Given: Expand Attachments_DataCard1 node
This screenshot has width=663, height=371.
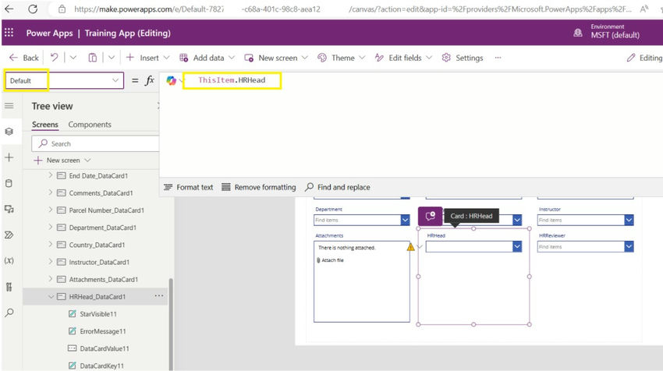Looking at the screenshot, I should [51, 279].
